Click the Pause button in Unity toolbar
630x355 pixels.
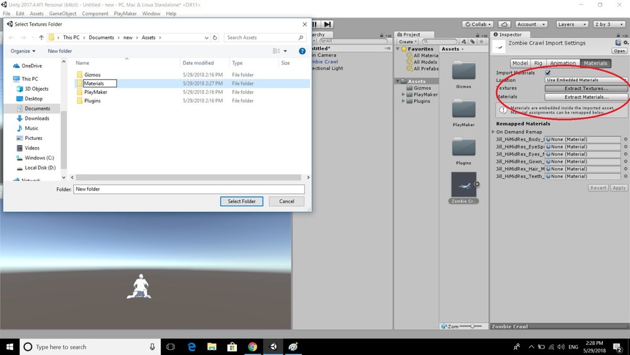pos(316,24)
